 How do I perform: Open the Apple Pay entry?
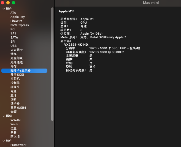18,17
